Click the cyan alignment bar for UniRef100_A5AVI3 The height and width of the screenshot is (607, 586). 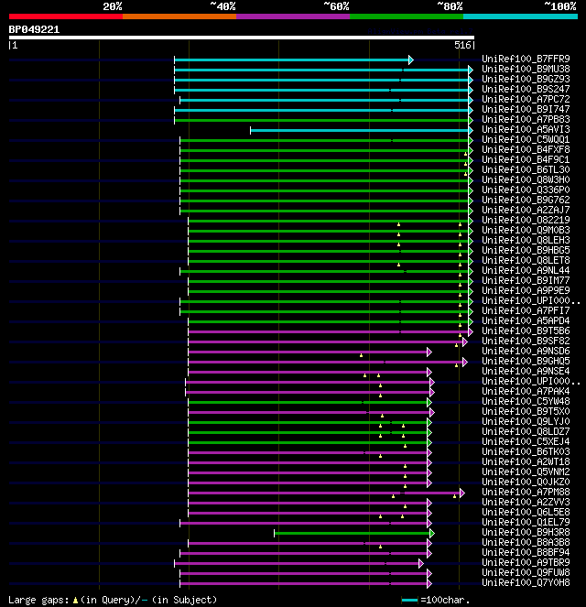(x=360, y=130)
